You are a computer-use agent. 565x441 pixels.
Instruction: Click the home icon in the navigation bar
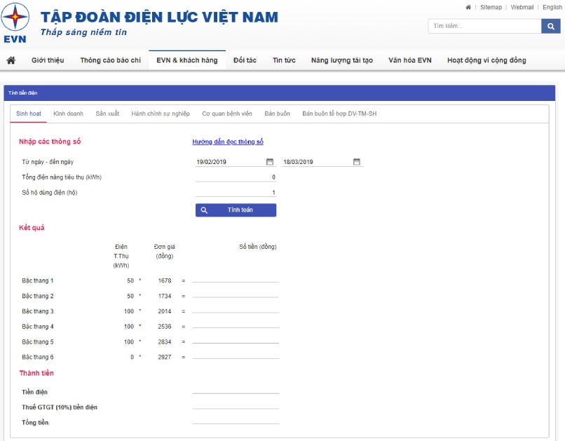(x=10, y=60)
